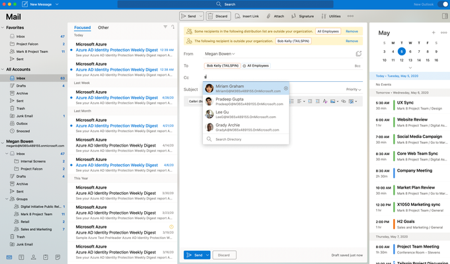
Task: Select Pradeep Gupta from suggestions
Action: [x=246, y=101]
